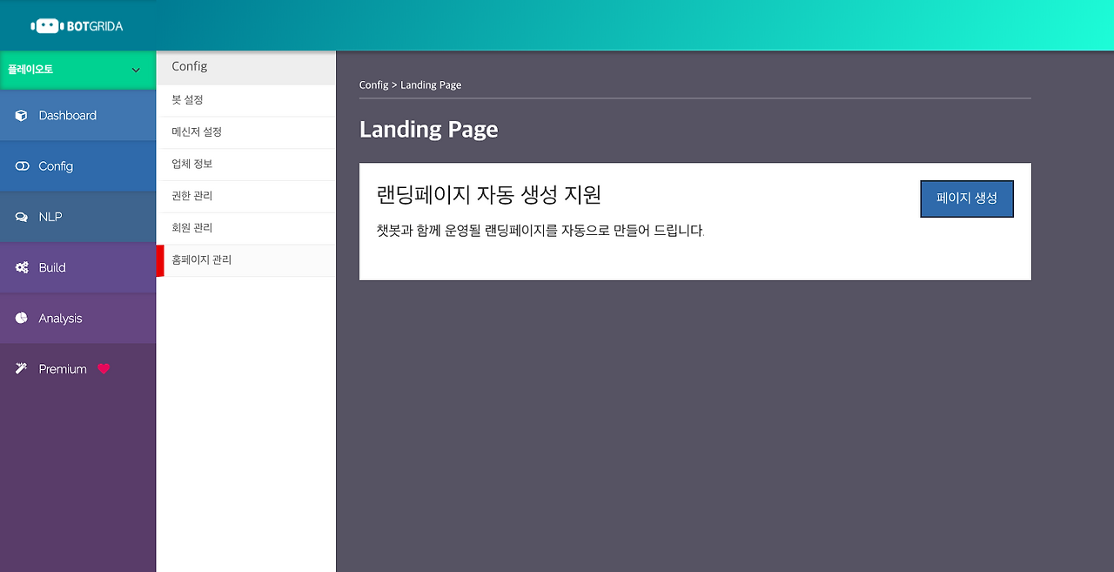Open 봇 설정 in the Config submenu

click(x=187, y=99)
